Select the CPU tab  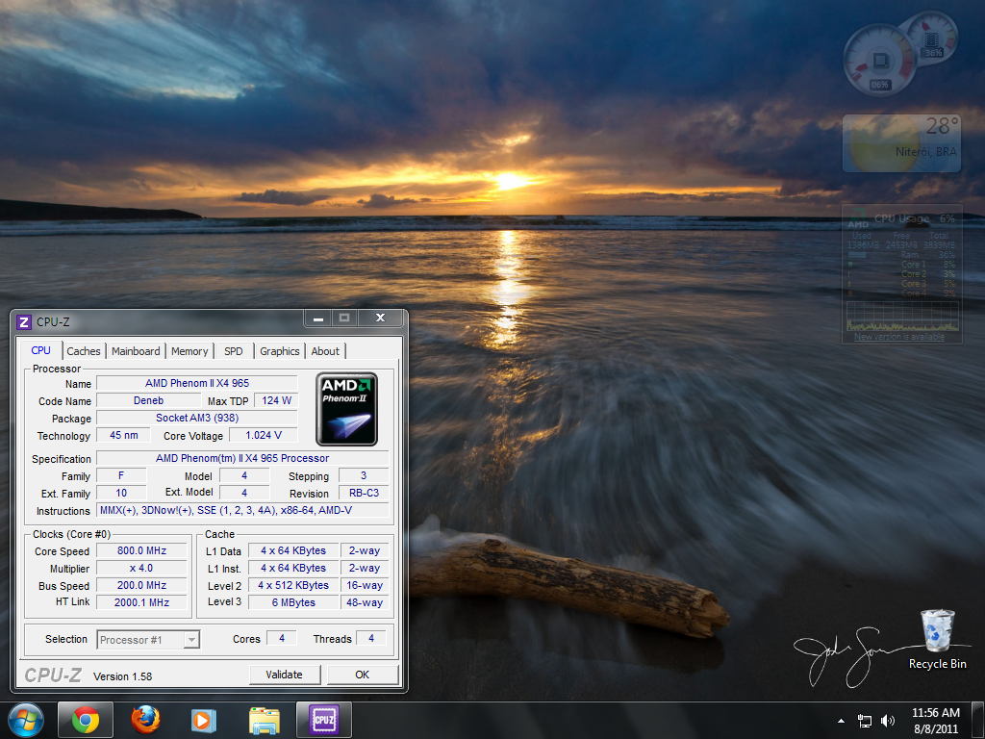[40, 350]
